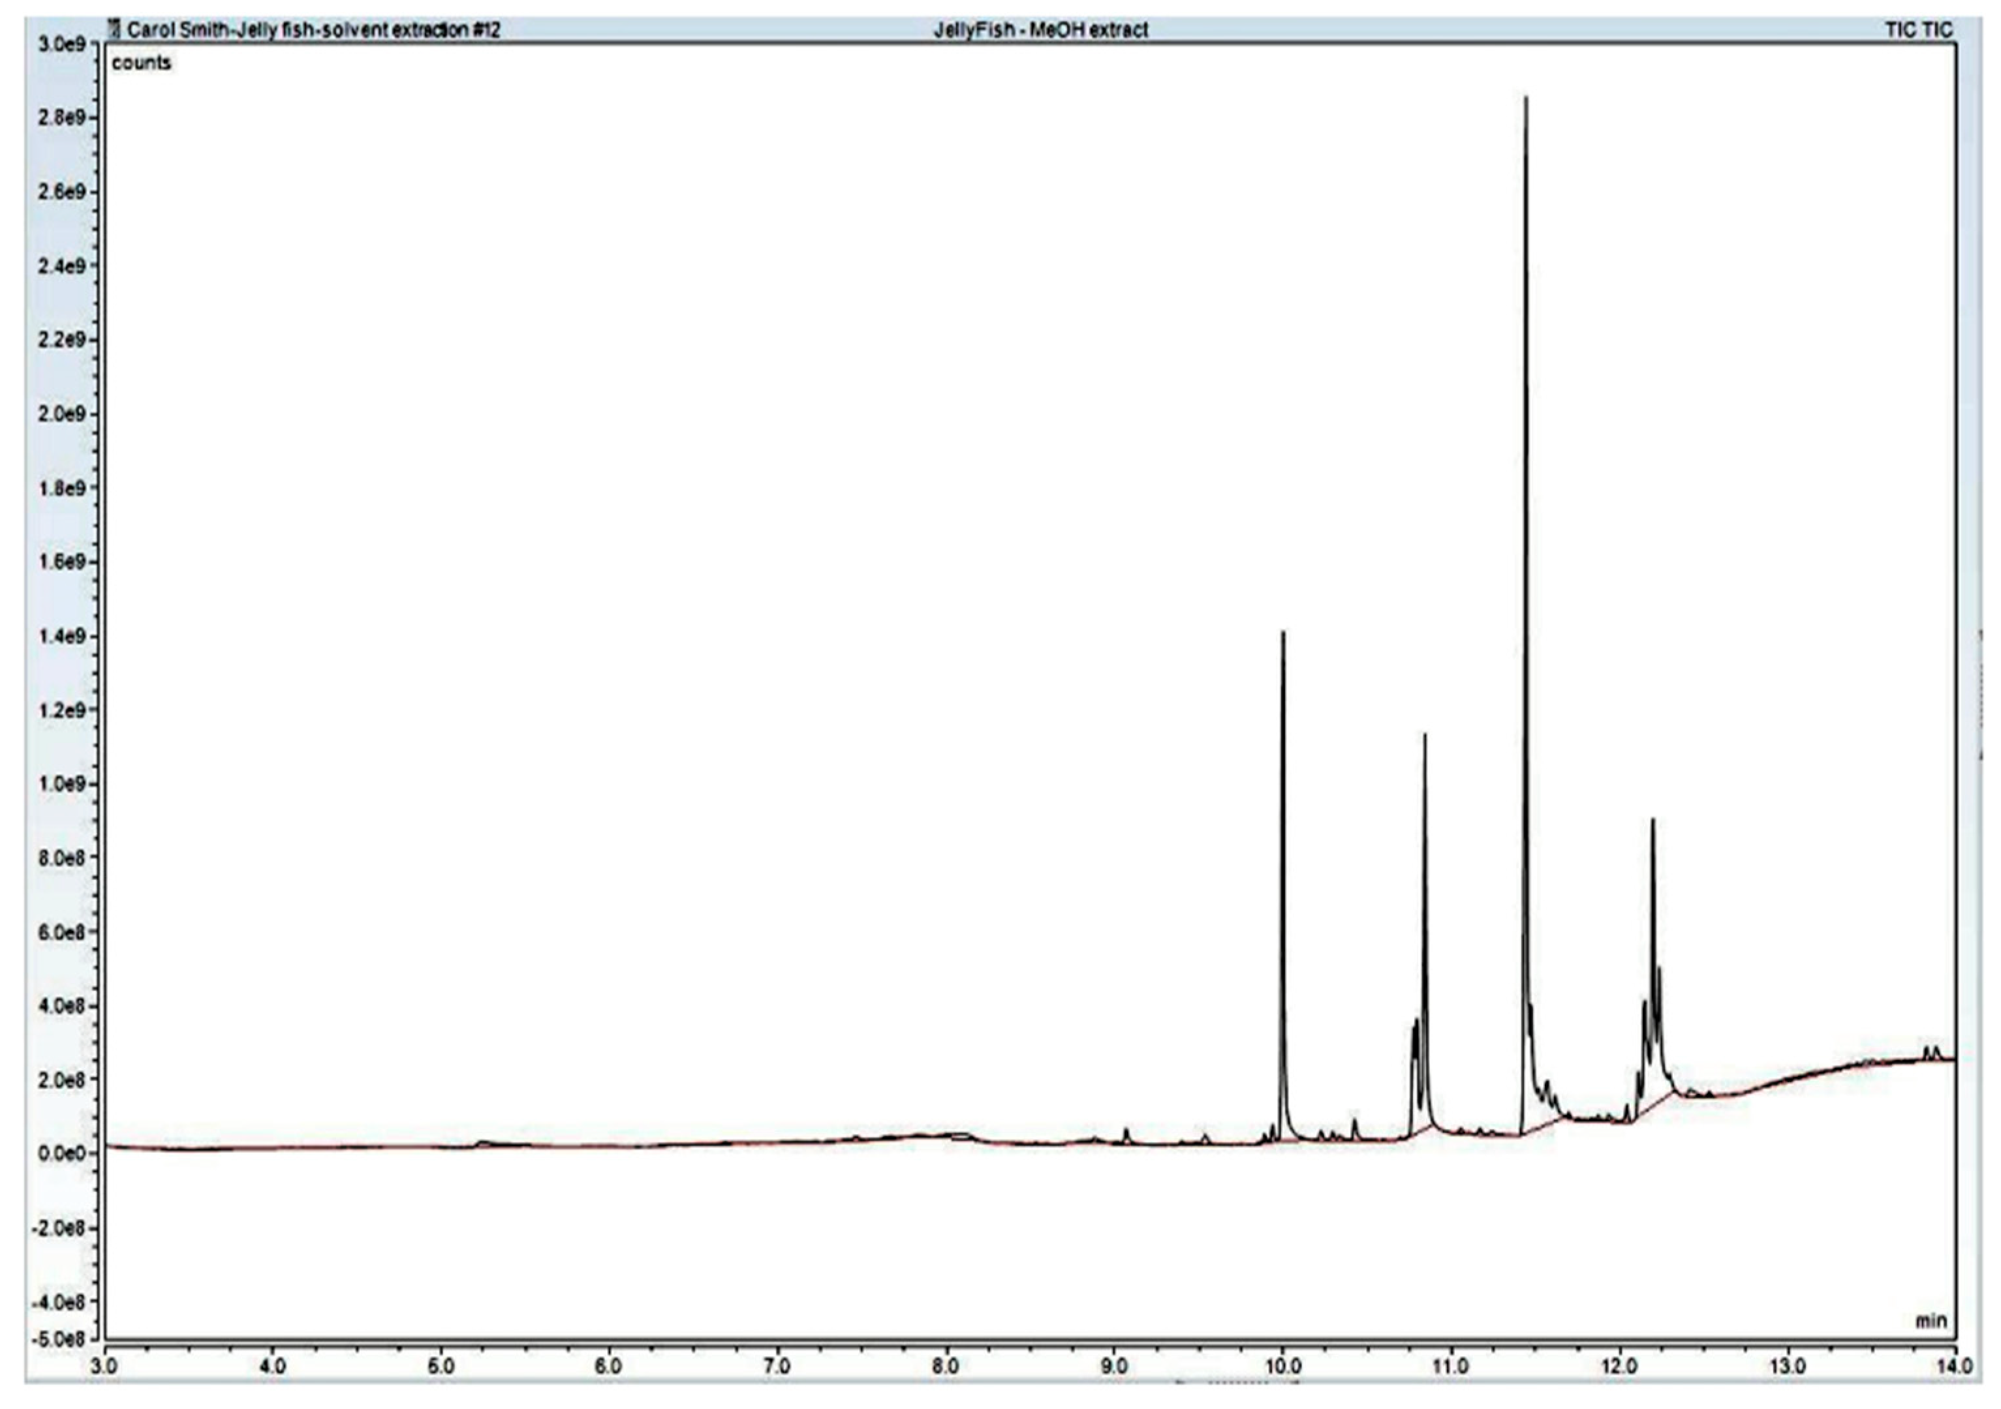This screenshot has height=1409, width=2001.
Task: Select the 'min' x-axis unit label
Action: point(1931,1321)
